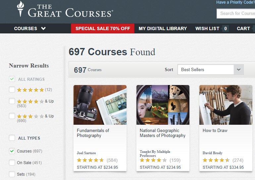Viewport: 255px width, 180px height.
Task: Click the four-star & Up rating stars
Action: coord(30,102)
